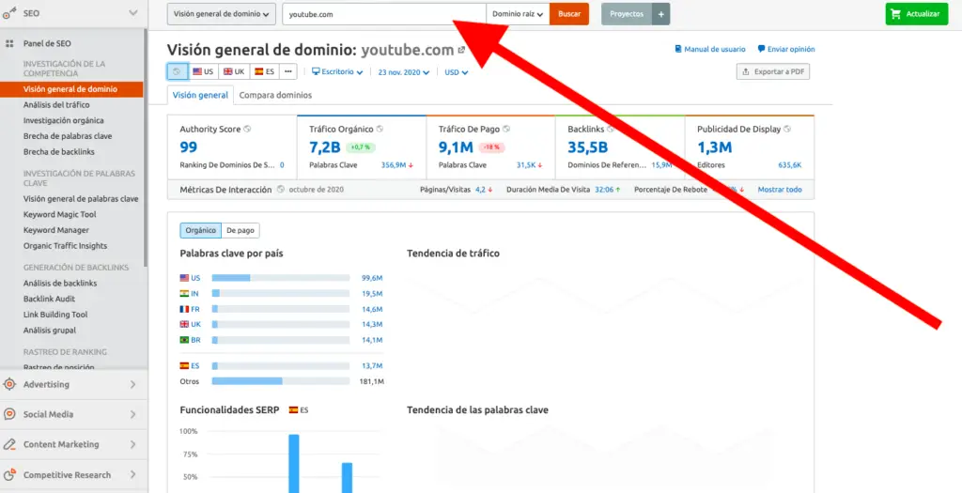Click the more databases ellipsis button
The height and width of the screenshot is (493, 962).
(x=287, y=71)
